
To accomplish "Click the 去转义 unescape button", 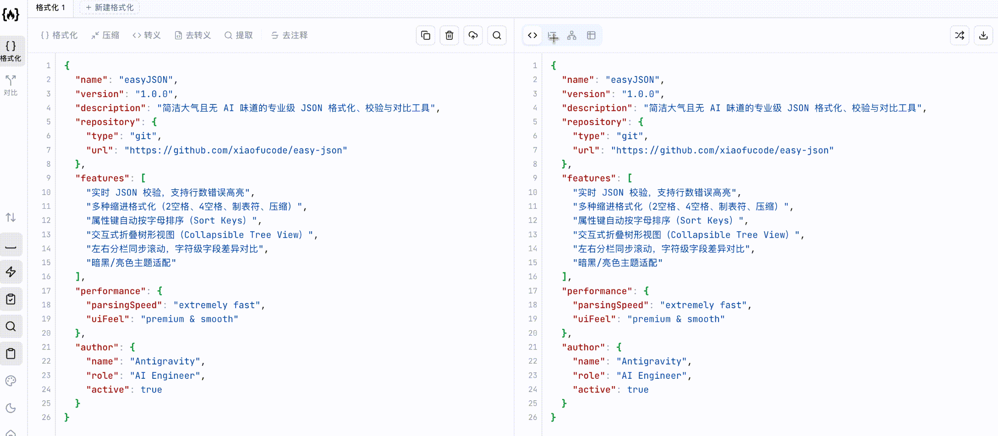I will [193, 35].
